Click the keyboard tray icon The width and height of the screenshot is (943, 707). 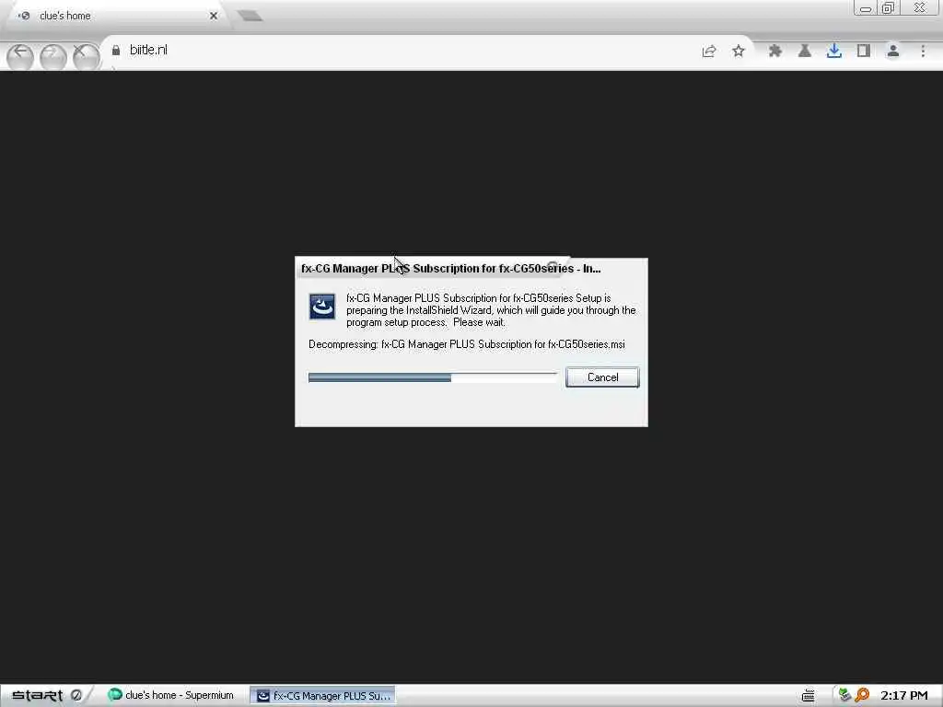pos(808,696)
